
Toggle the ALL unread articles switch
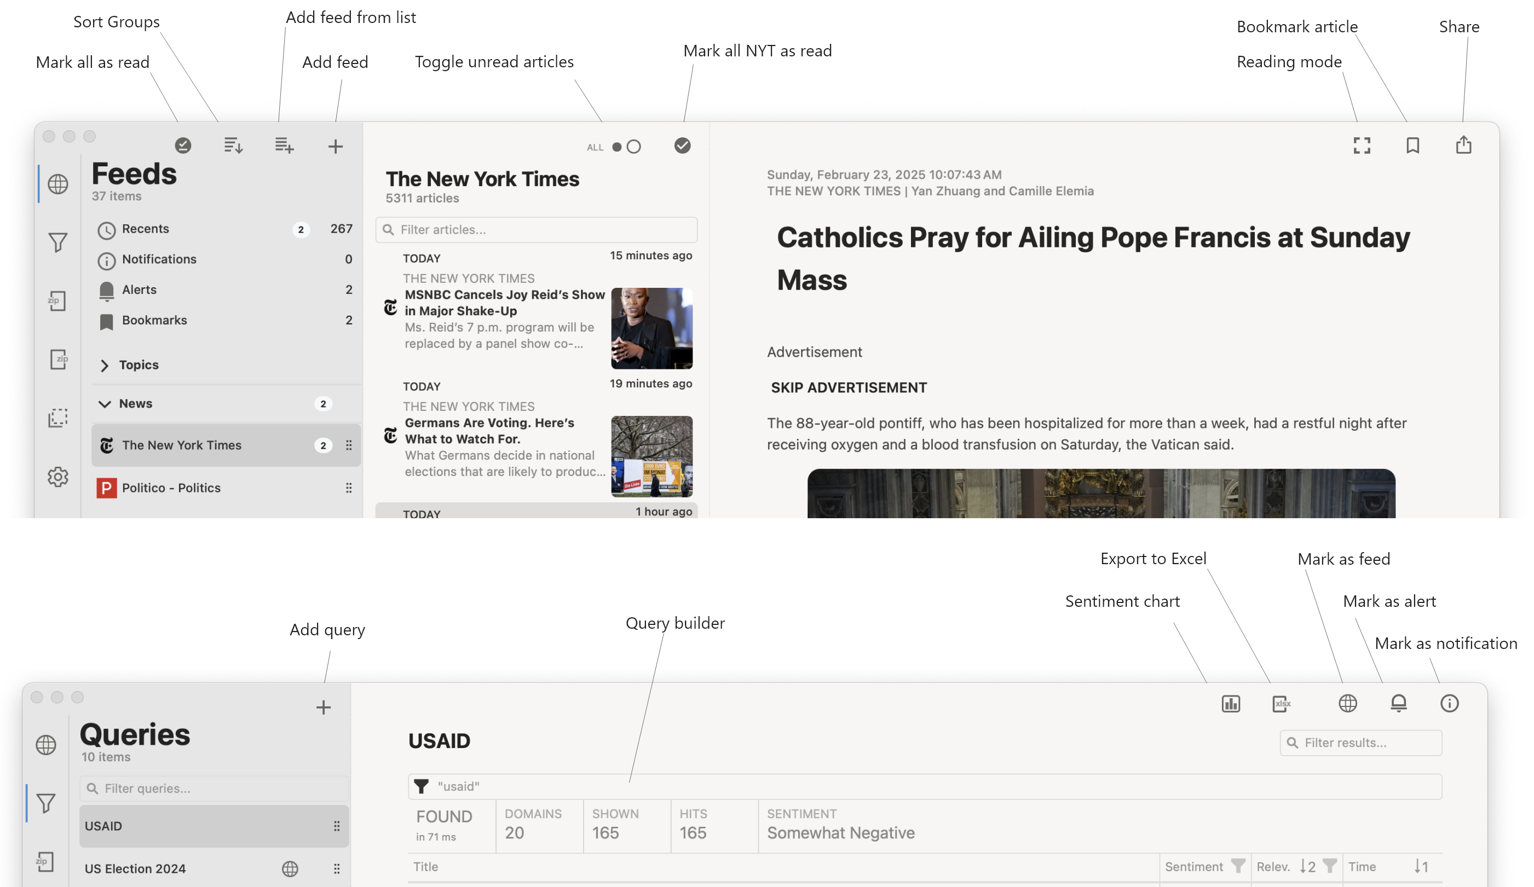point(626,147)
